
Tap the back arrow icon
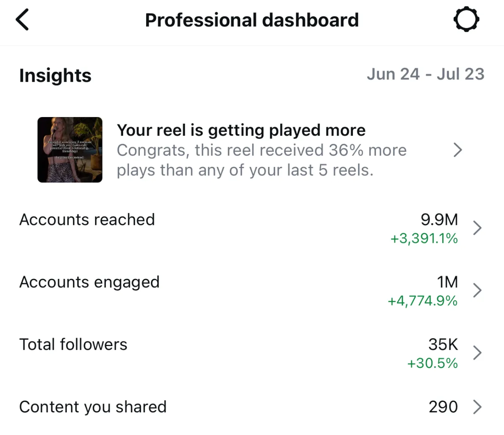click(x=22, y=20)
